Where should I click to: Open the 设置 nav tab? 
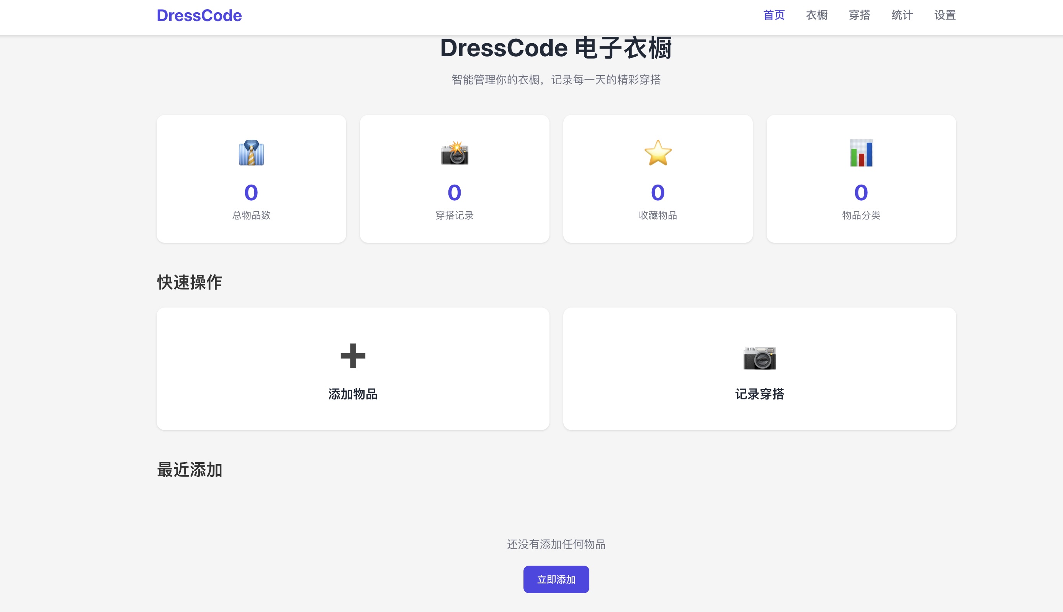pyautogui.click(x=945, y=15)
